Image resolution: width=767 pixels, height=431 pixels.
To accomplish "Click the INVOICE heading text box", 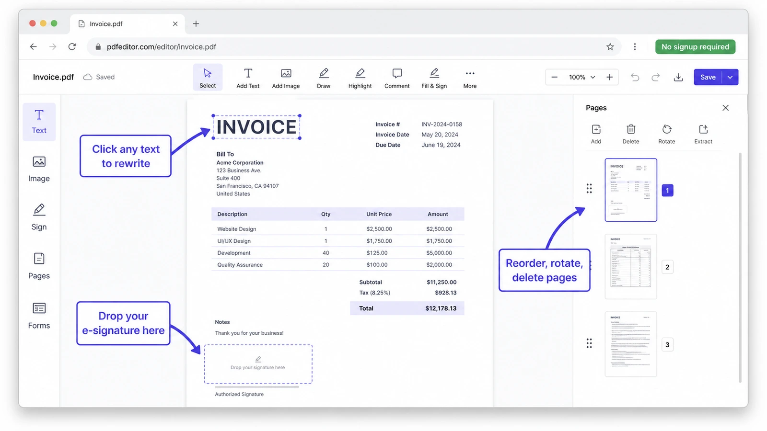I will tap(256, 127).
